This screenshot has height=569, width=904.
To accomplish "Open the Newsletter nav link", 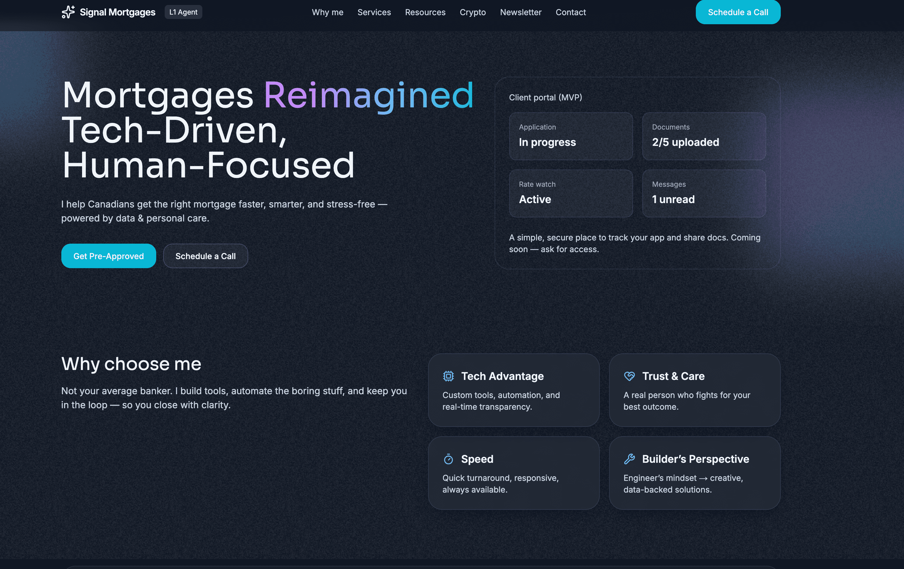I will pos(520,12).
